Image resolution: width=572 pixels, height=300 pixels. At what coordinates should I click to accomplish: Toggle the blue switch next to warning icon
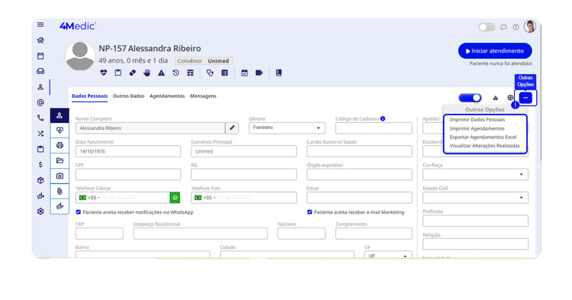tap(470, 98)
